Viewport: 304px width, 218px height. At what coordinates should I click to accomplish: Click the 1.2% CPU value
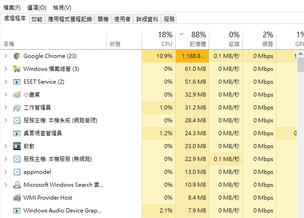[166, 133]
